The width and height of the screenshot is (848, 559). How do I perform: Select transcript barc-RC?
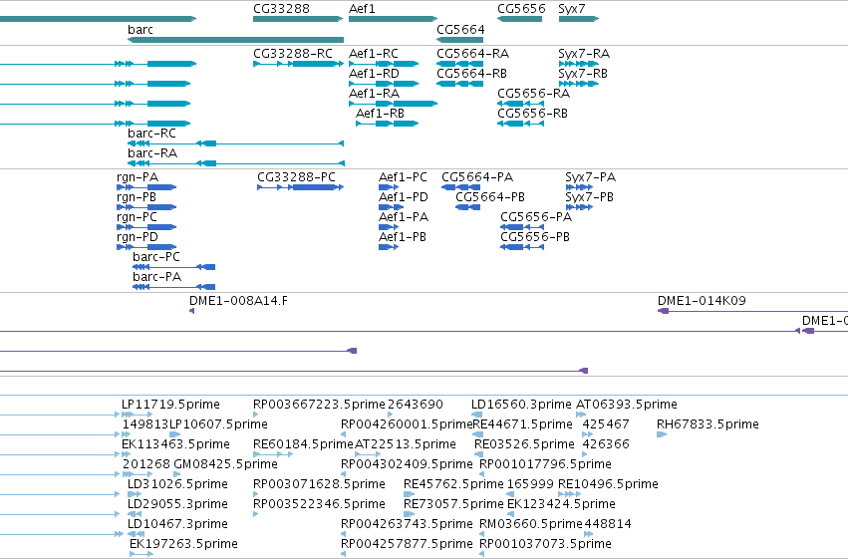(x=236, y=143)
